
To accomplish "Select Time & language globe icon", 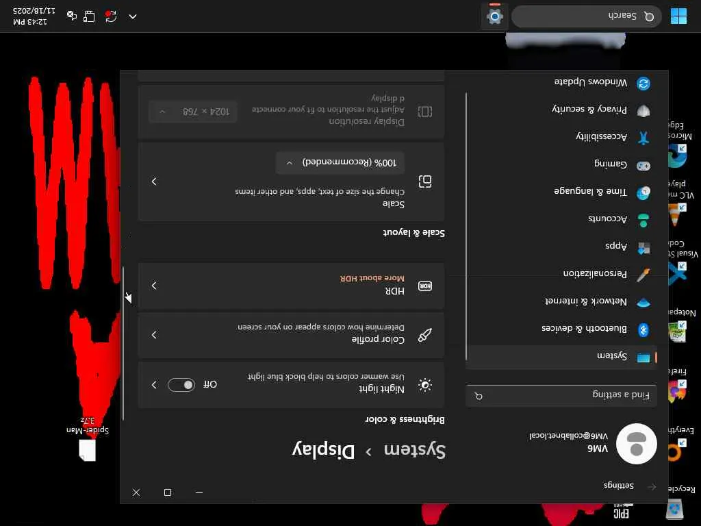I will [x=643, y=192].
